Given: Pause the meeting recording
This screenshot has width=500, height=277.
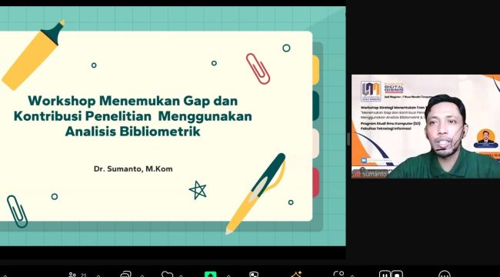Looking at the screenshot, I should (385, 274).
